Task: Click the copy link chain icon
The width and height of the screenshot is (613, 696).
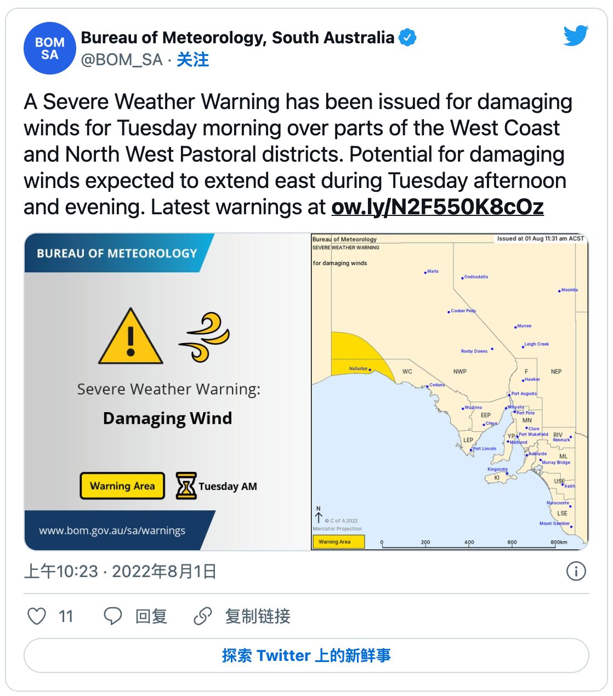Action: click(x=202, y=616)
